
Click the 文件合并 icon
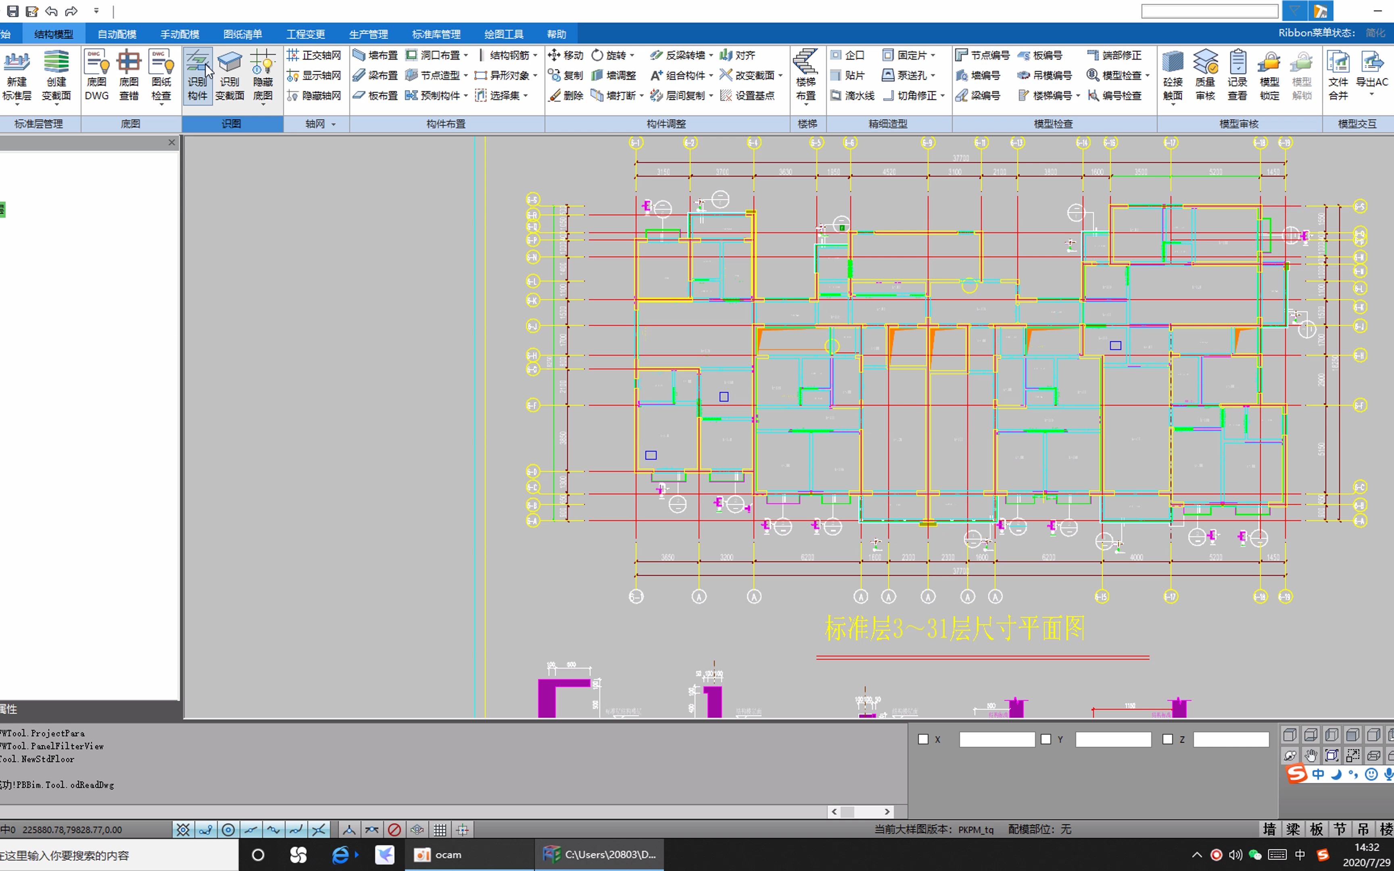click(1338, 75)
